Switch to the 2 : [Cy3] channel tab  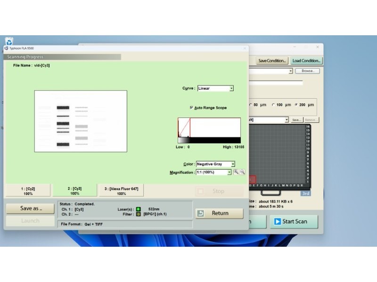(x=75, y=191)
